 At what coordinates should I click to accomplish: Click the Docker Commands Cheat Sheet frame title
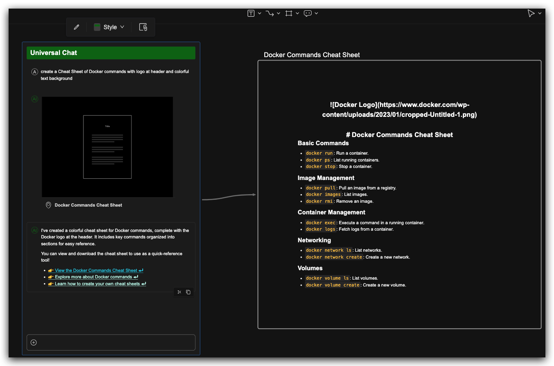click(312, 55)
